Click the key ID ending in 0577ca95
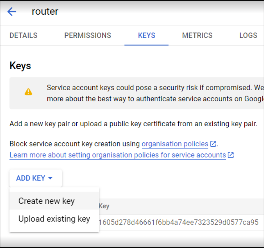 [x=178, y=222]
